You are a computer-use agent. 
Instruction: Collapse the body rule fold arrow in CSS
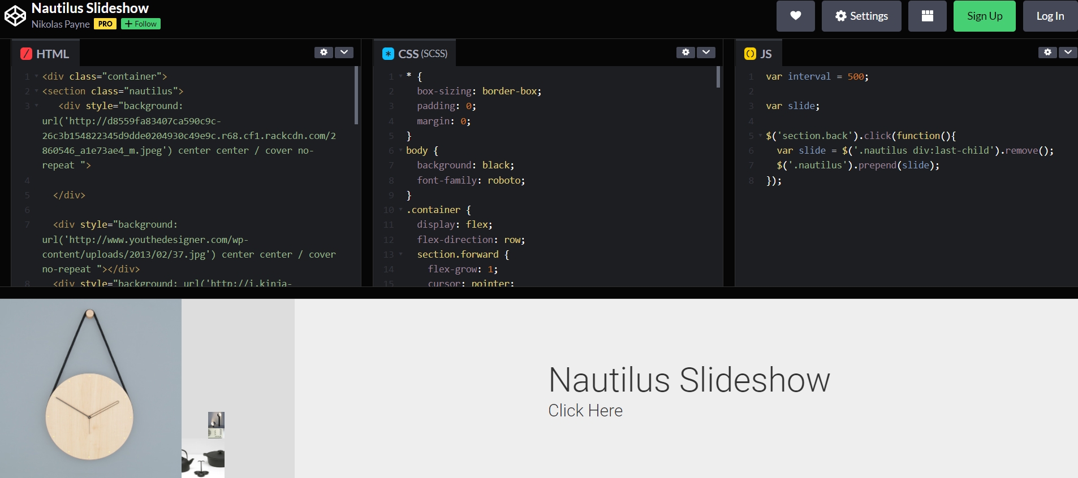400,151
